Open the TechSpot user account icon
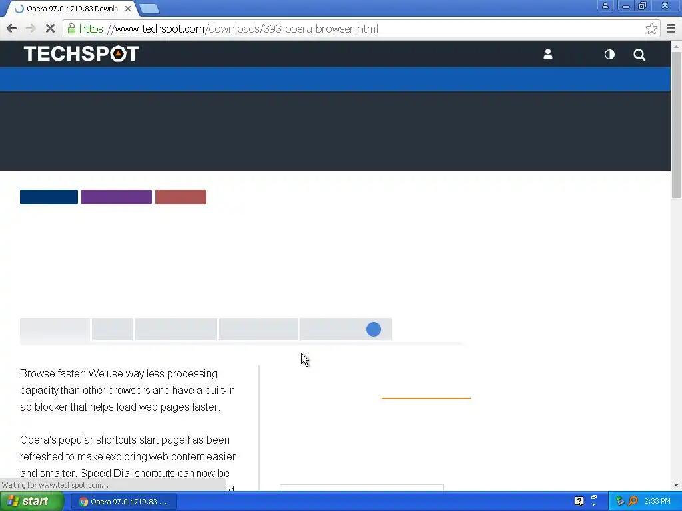This screenshot has height=511, width=682. [x=548, y=54]
